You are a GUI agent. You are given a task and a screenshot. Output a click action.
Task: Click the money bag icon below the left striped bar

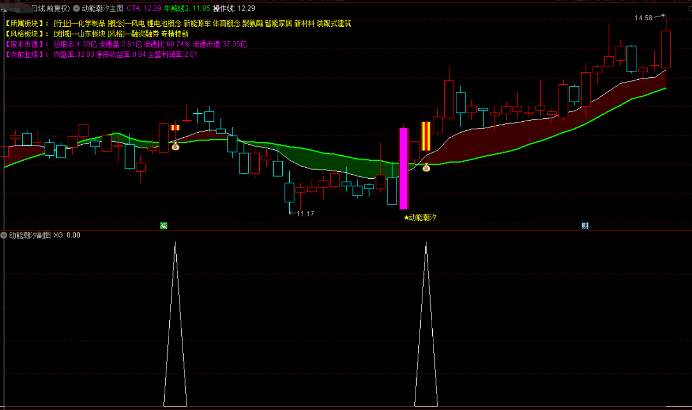point(175,146)
